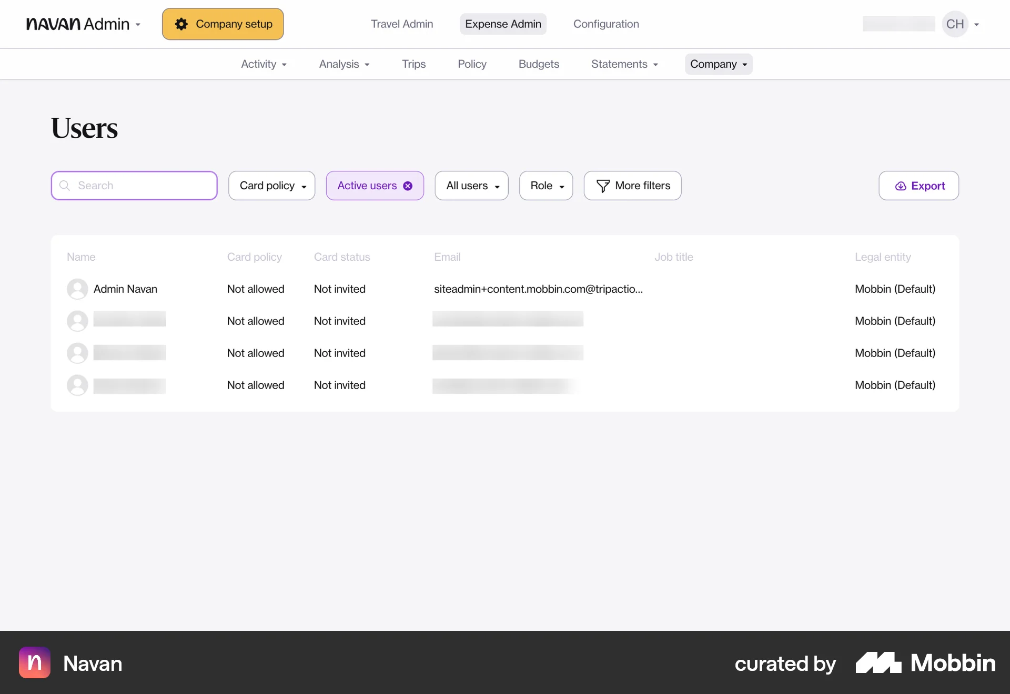Go to the Trips page
Viewport: 1010px width, 694px height.
coord(413,64)
